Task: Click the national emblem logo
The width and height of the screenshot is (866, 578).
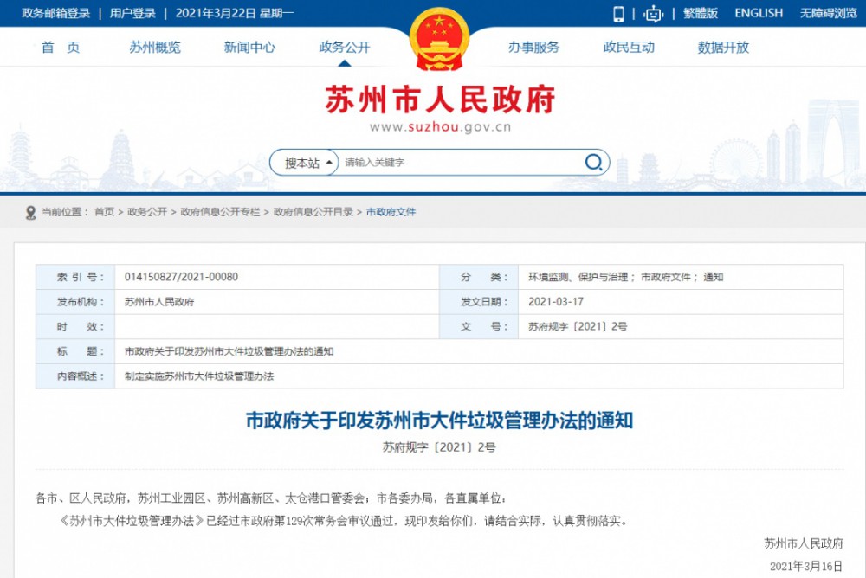Action: 439,39
